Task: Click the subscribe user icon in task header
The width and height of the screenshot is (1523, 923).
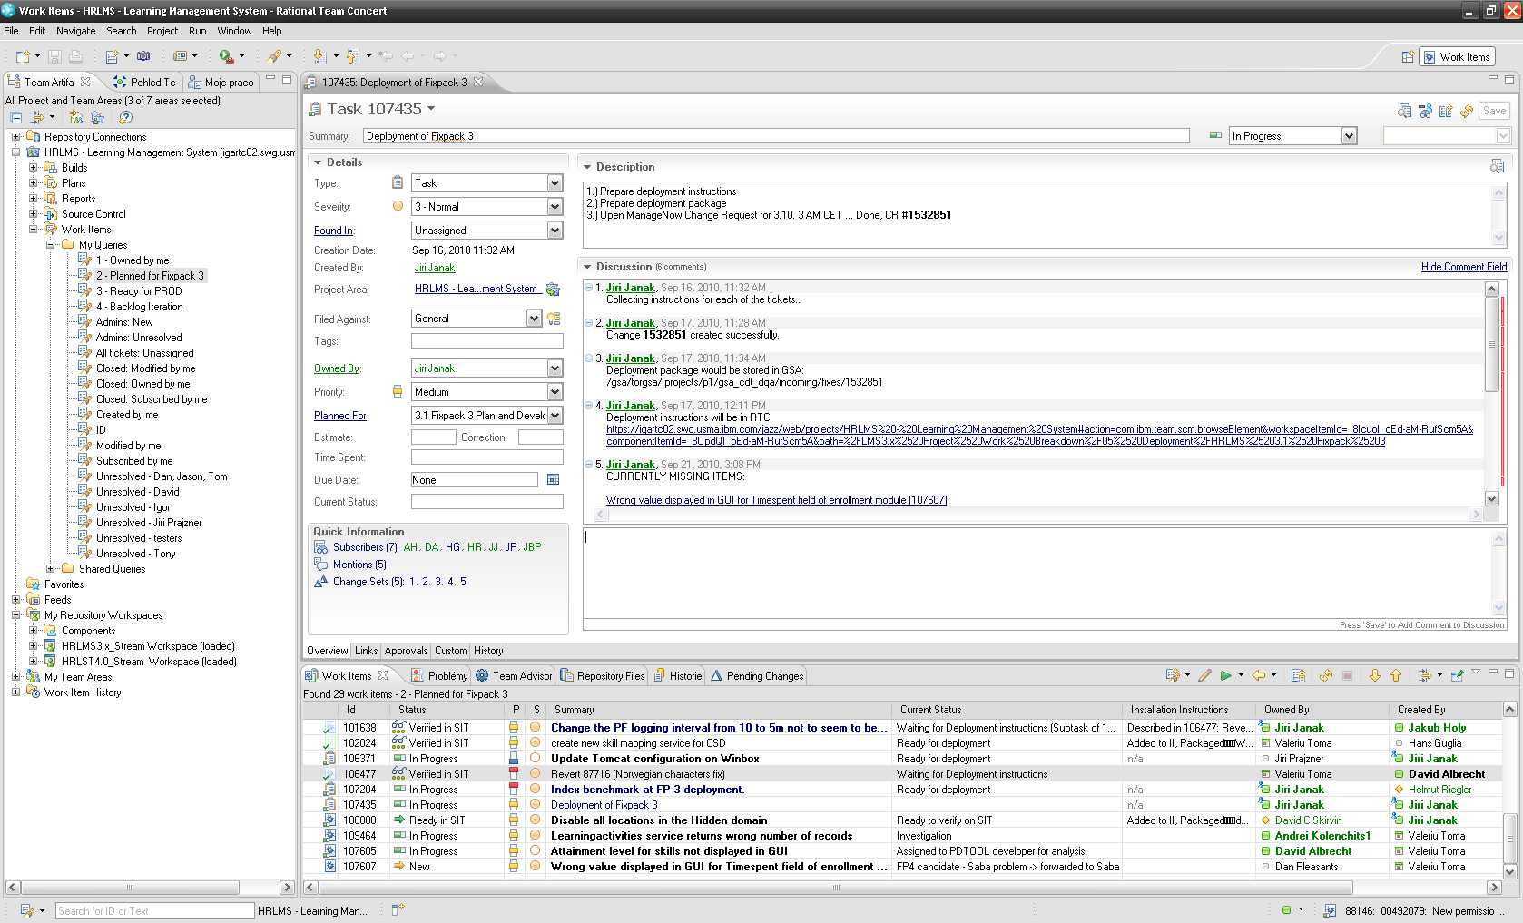Action: pos(1425,111)
